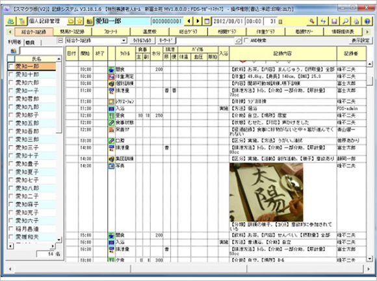Click the save floppy disk icon

[334, 21]
